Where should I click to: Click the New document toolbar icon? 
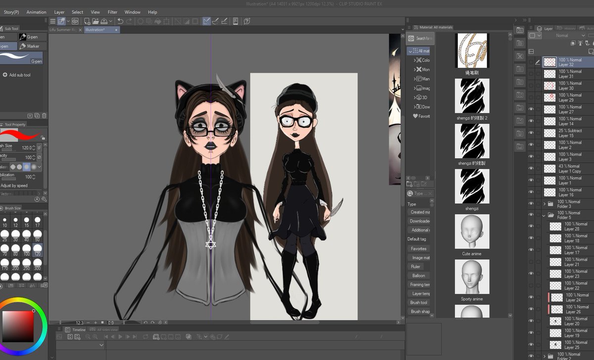tap(87, 21)
